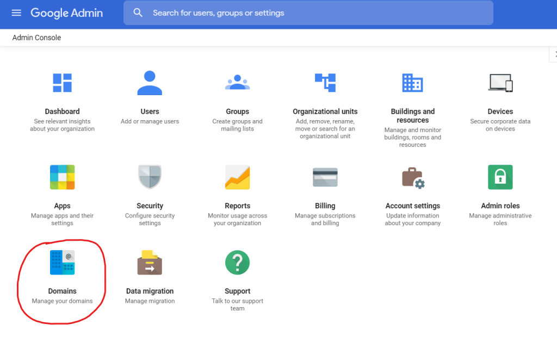Click 'Talk to our support team' text
This screenshot has height=349, width=557.
[x=237, y=304]
